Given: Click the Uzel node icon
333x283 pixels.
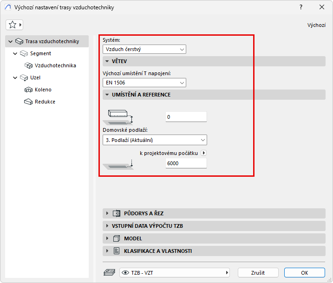Looking at the screenshot, I should point(24,77).
